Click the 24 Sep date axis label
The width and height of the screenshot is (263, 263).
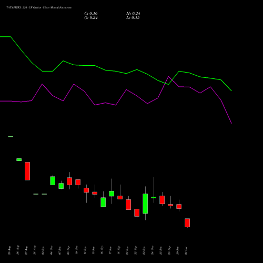(153, 250)
